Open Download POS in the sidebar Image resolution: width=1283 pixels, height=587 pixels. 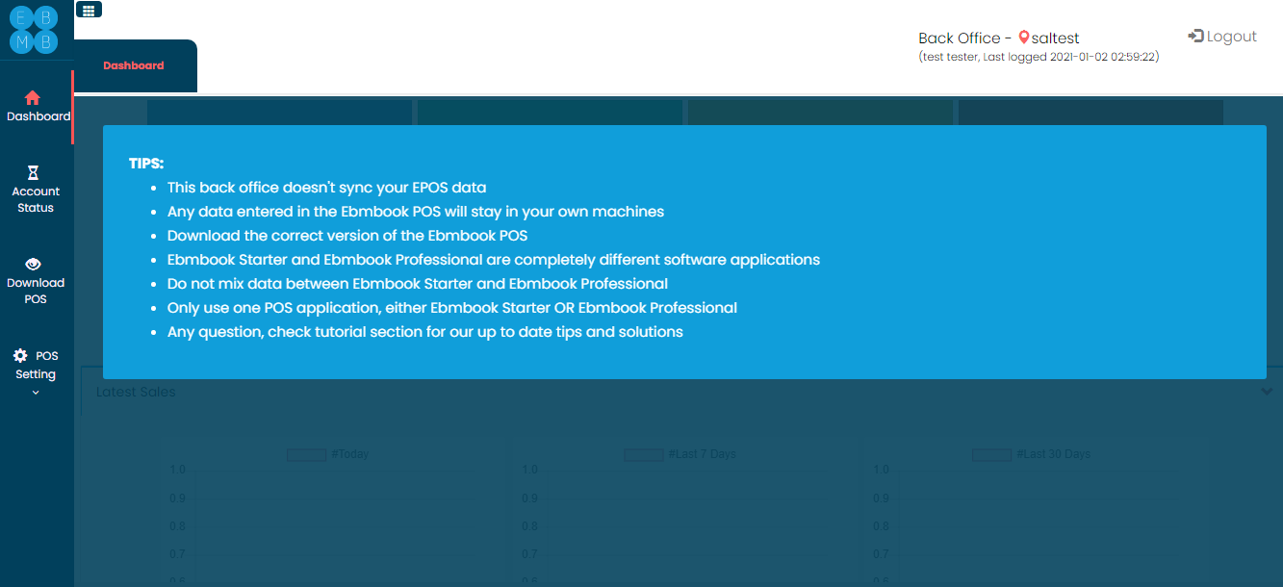click(36, 280)
